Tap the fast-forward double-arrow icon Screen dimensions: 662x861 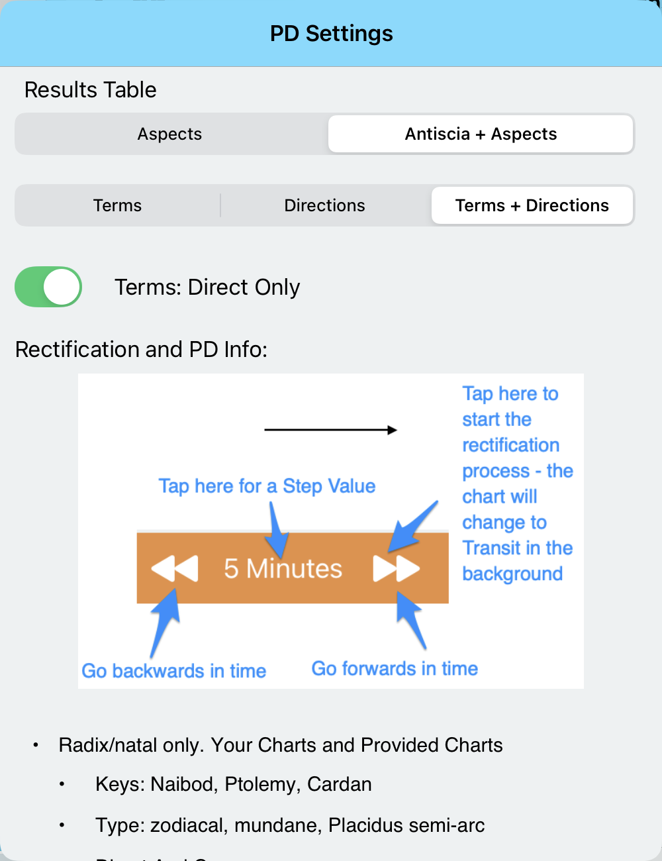pos(396,568)
